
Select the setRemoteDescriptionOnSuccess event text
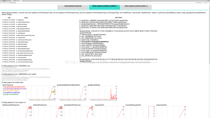[x=25, y=36]
